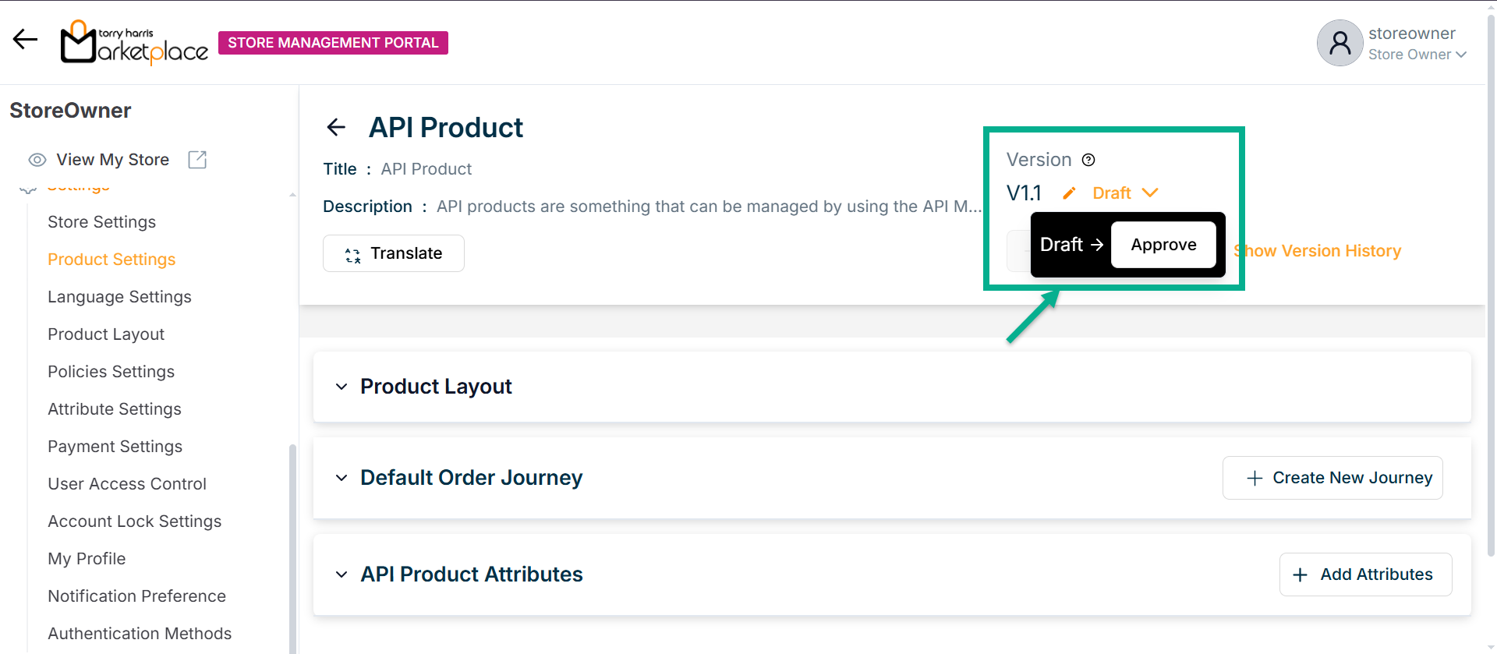Open store in new window icon
Screen dimensions: 1497x654
[197, 160]
